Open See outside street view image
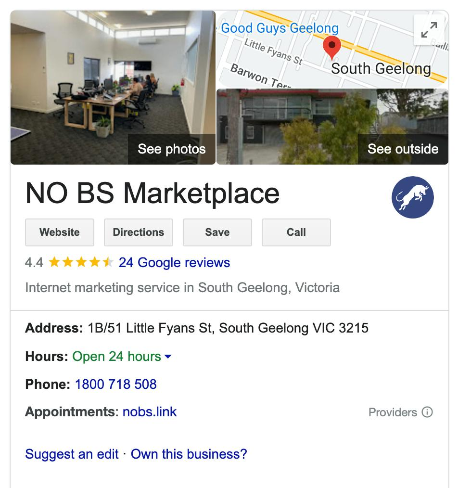 [x=403, y=149]
